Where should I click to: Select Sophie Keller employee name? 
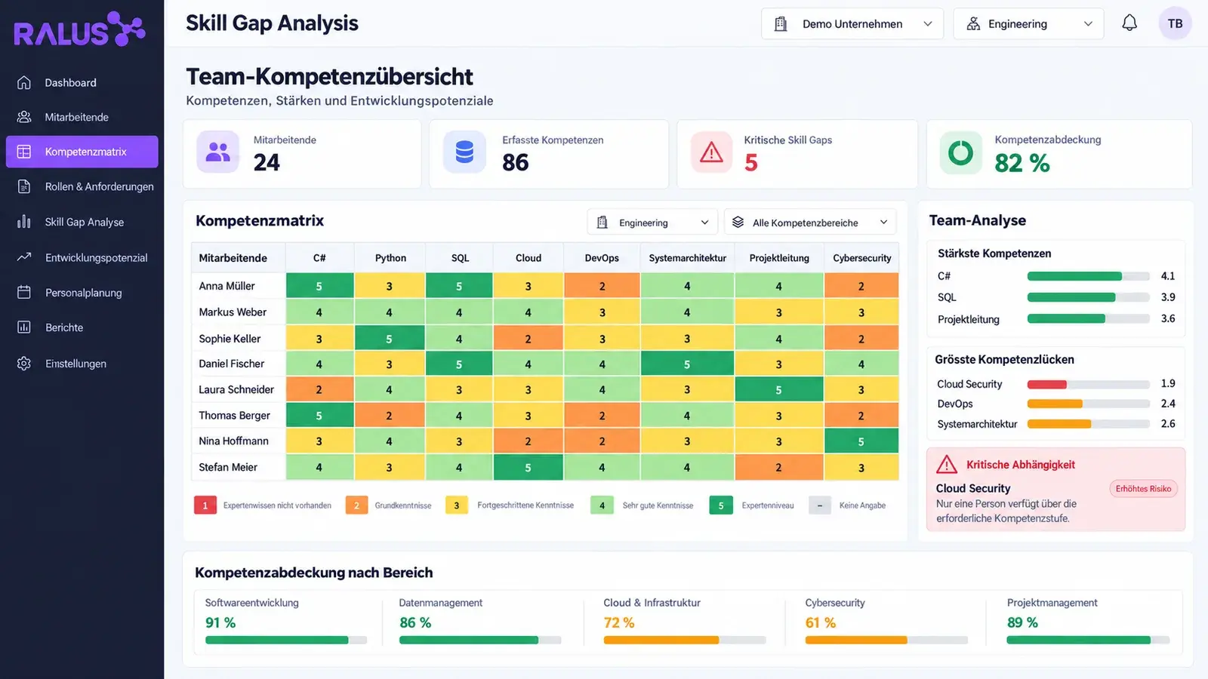click(x=230, y=339)
